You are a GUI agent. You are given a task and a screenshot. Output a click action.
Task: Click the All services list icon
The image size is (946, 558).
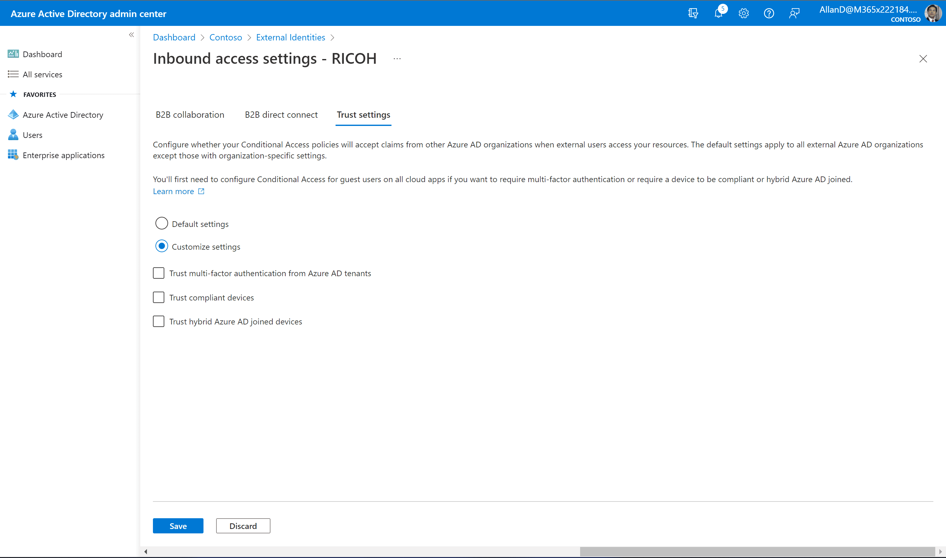click(13, 74)
